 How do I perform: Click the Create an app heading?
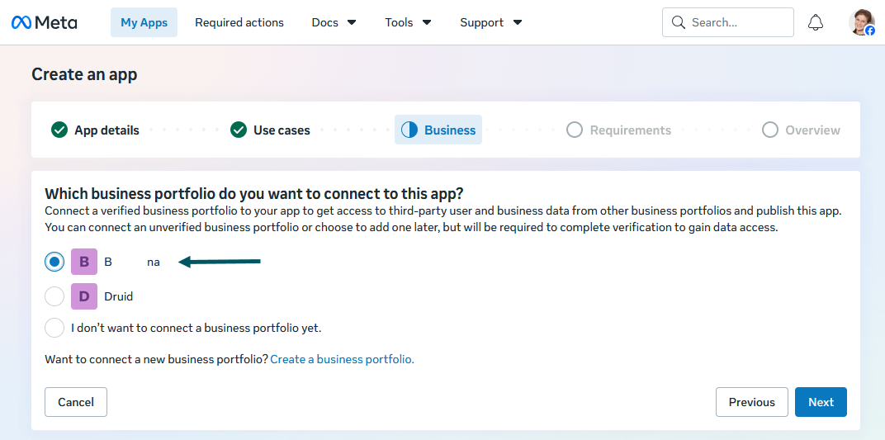coord(85,74)
